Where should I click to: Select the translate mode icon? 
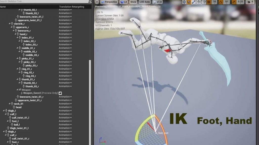point(184,2)
